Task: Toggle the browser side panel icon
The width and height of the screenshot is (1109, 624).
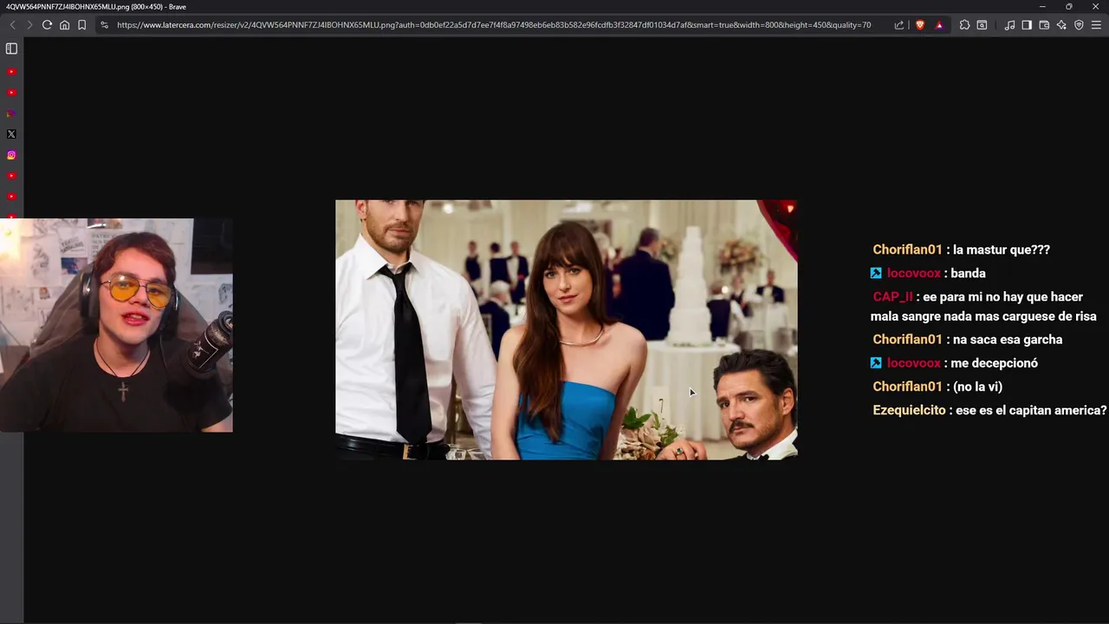Action: pos(1027,25)
